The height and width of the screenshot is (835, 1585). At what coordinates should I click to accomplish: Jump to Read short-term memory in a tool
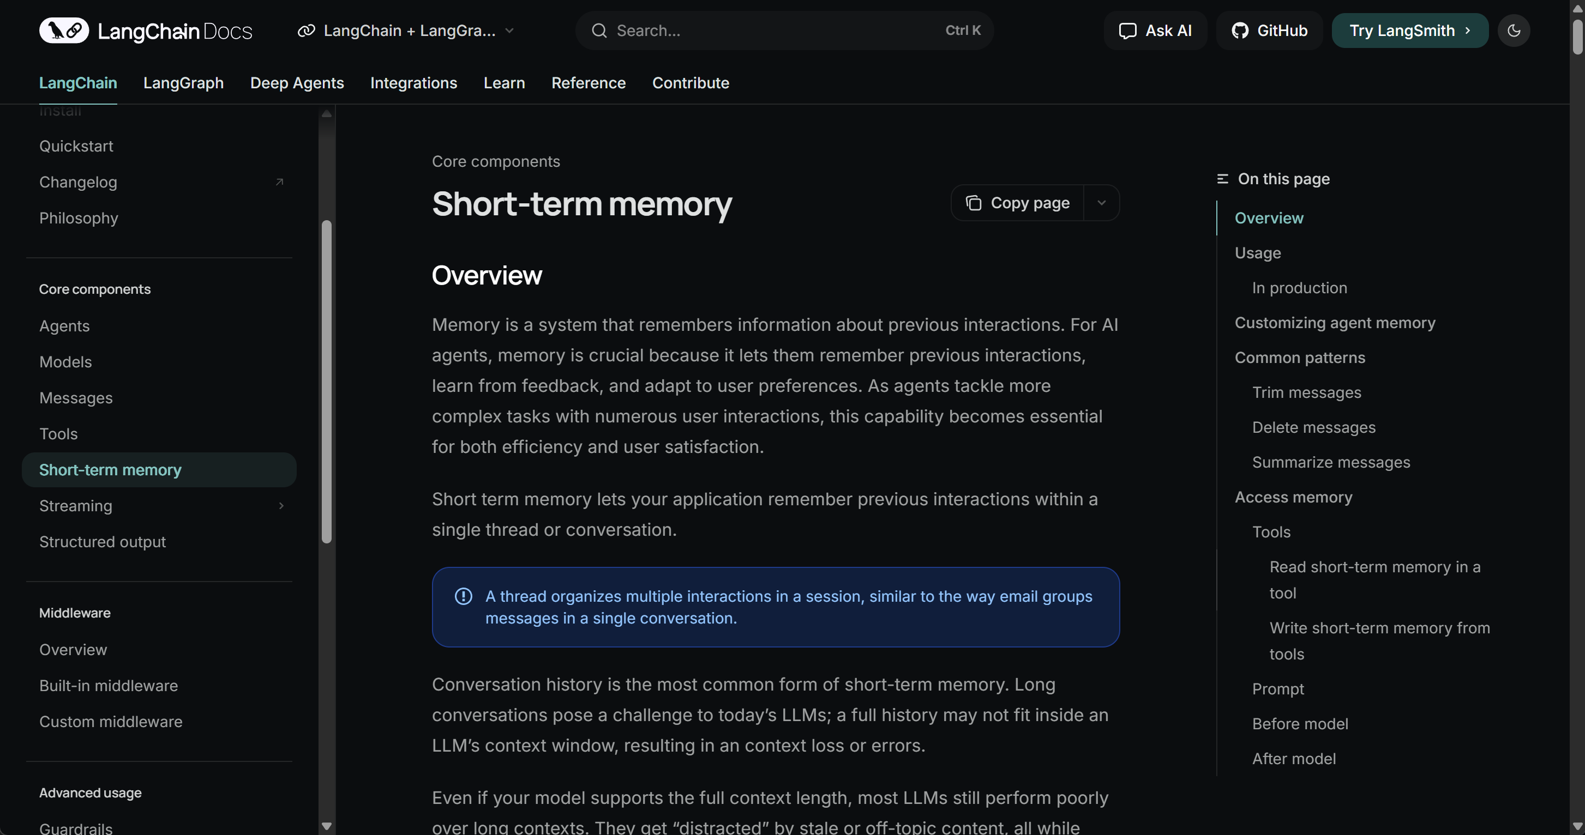point(1374,580)
